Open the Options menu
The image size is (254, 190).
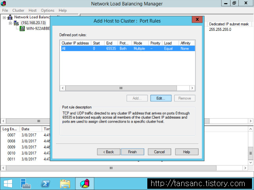coord(47,11)
